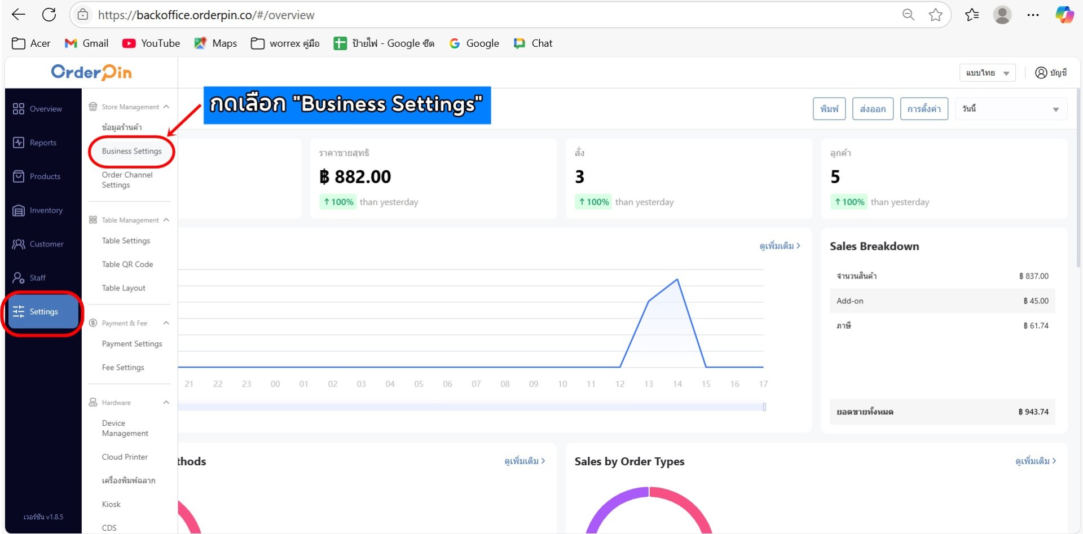Open Table Settings
Image resolution: width=1083 pixels, height=534 pixels.
(x=126, y=241)
